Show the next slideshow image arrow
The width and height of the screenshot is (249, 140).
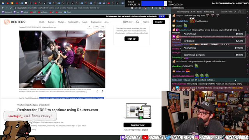103,91
